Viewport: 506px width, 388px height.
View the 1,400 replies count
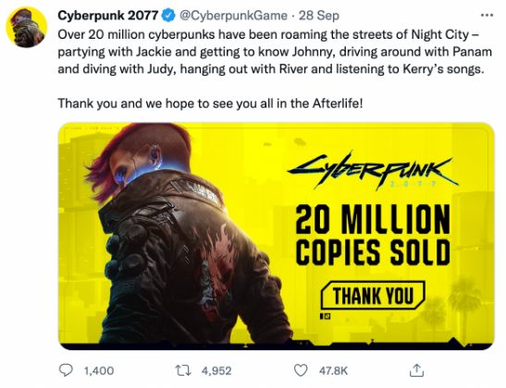99,371
